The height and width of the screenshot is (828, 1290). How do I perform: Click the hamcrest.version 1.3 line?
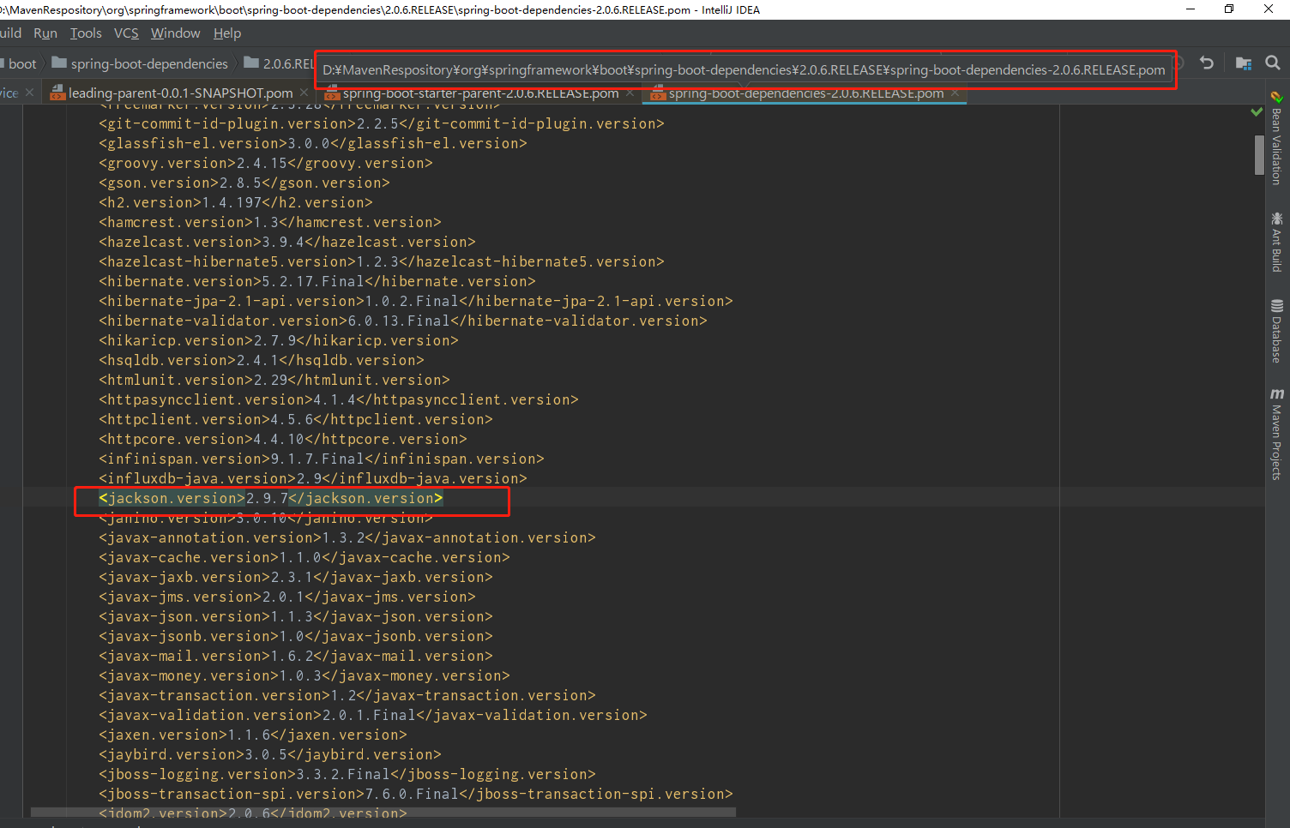[x=270, y=222]
